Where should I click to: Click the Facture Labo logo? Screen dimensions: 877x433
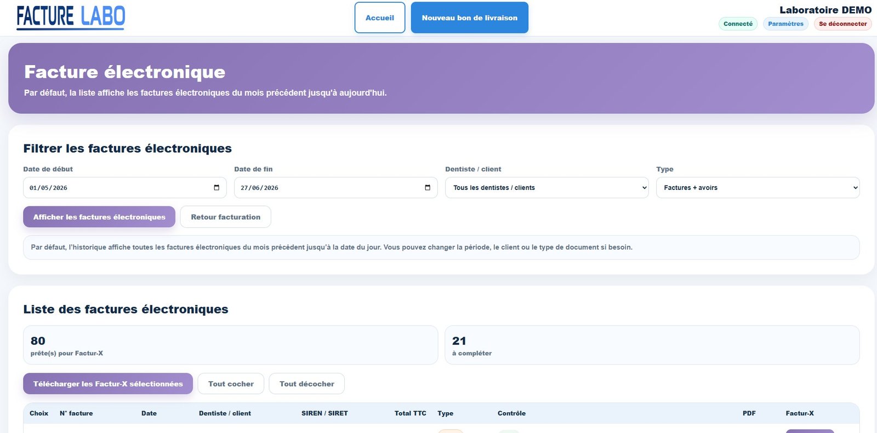pyautogui.click(x=71, y=17)
